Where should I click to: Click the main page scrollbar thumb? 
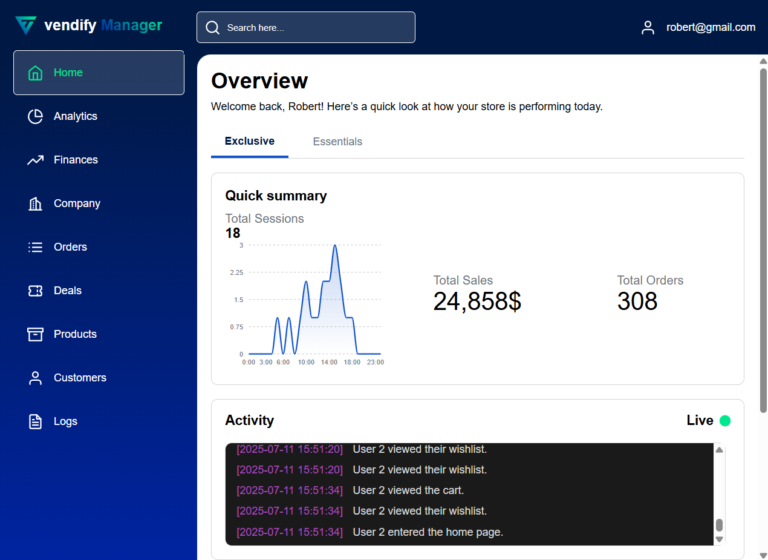coord(763,240)
